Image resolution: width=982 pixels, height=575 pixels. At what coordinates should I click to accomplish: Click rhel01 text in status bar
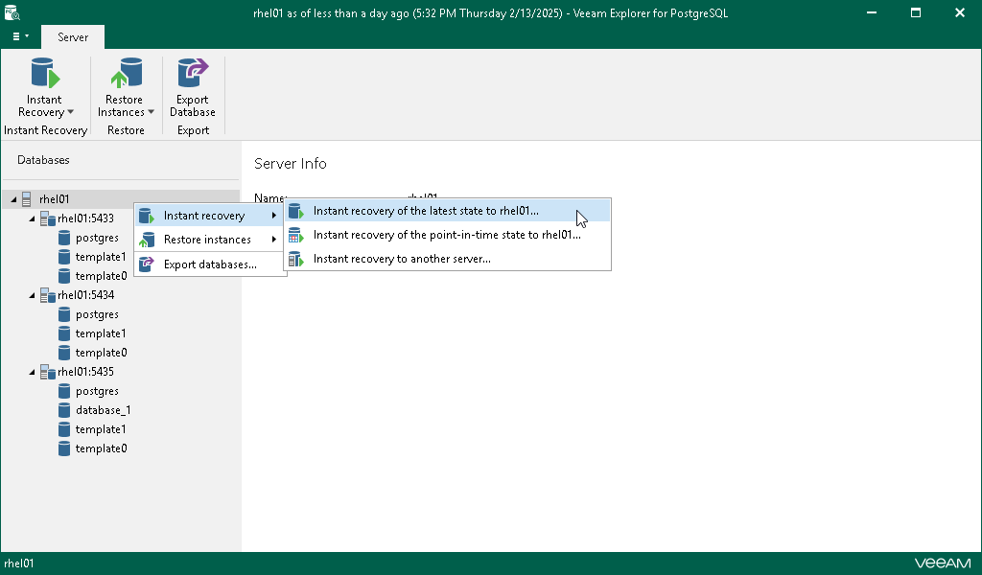coord(19,563)
